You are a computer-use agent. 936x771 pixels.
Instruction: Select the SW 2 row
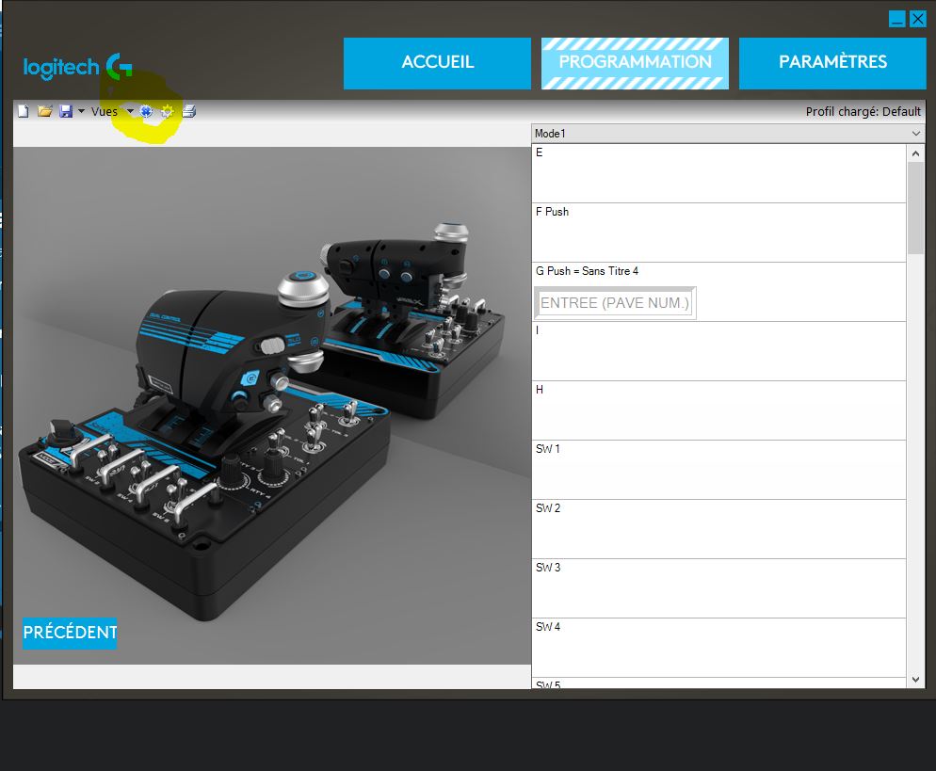pos(718,529)
